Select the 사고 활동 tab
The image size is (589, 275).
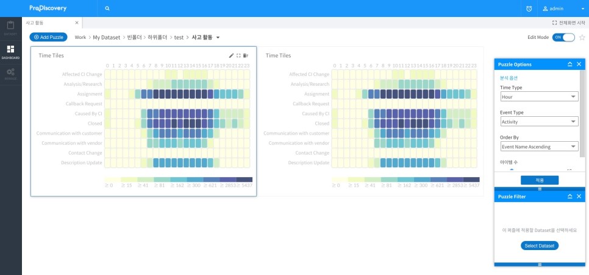(x=35, y=23)
